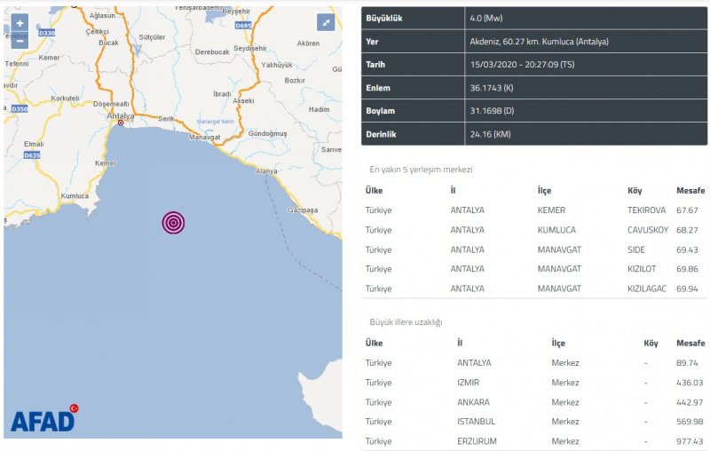The width and height of the screenshot is (710, 451).
Task: Click the Mesafe header in nearest settlements
Action: point(690,191)
